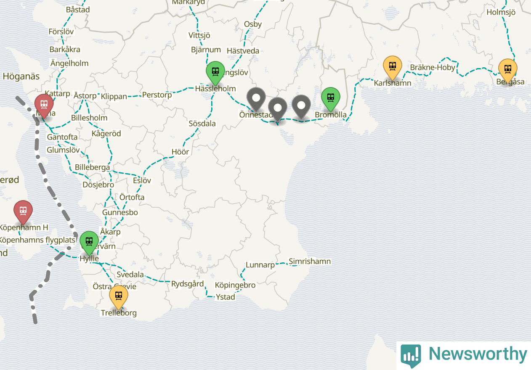This screenshot has width=531, height=370.
Task: Click the Dösjebro station label
Action: coord(98,185)
